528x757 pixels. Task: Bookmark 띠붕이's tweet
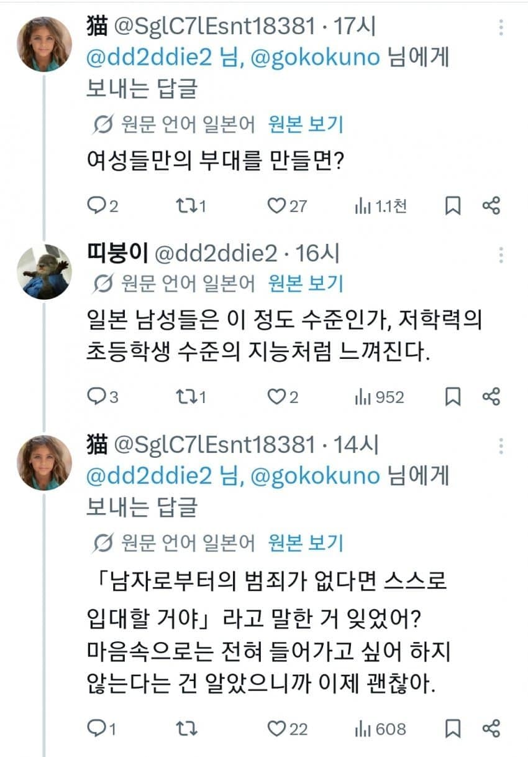click(x=453, y=397)
